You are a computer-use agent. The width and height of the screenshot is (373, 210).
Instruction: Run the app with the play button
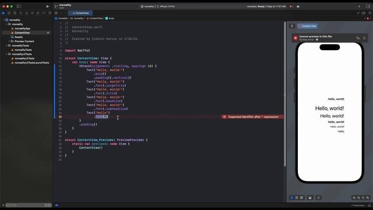pyautogui.click(x=48, y=6)
